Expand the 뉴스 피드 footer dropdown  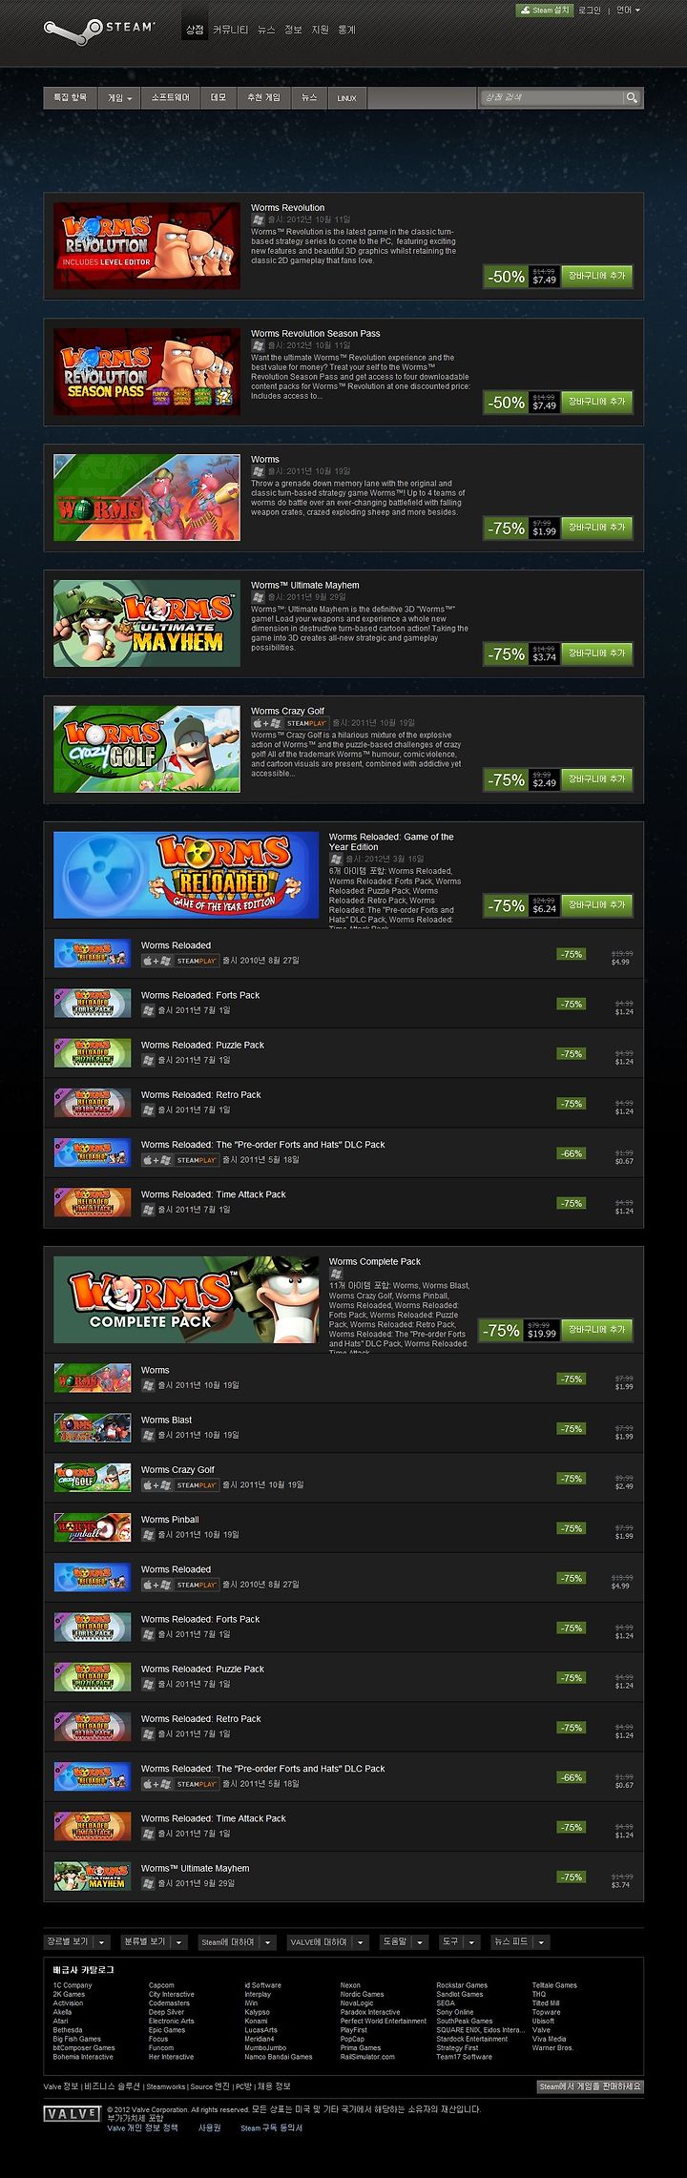(x=520, y=1941)
